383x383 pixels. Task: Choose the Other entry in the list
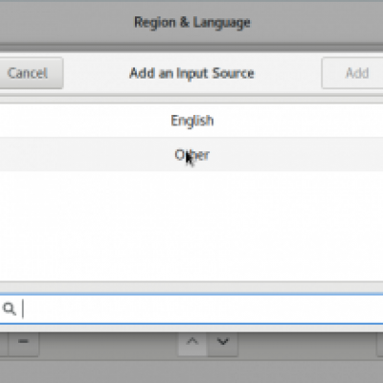coord(191,155)
